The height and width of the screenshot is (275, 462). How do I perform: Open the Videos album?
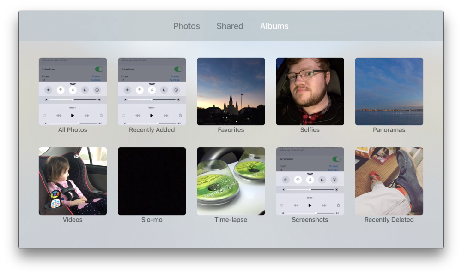(73, 181)
